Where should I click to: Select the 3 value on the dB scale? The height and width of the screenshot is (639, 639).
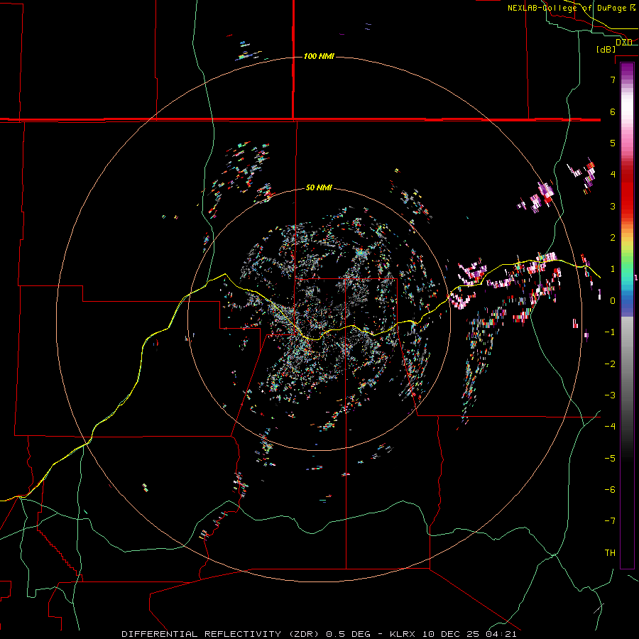(x=613, y=206)
